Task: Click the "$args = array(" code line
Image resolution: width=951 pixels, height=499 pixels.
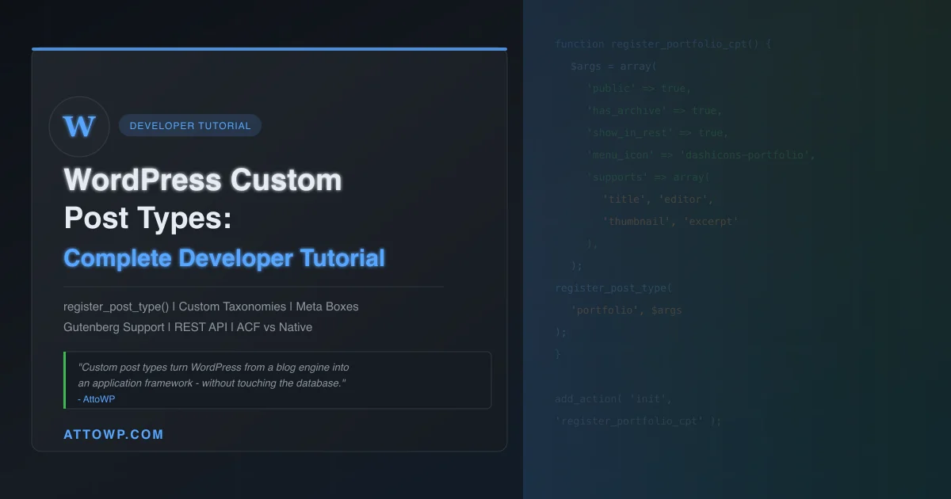Action: pos(613,67)
